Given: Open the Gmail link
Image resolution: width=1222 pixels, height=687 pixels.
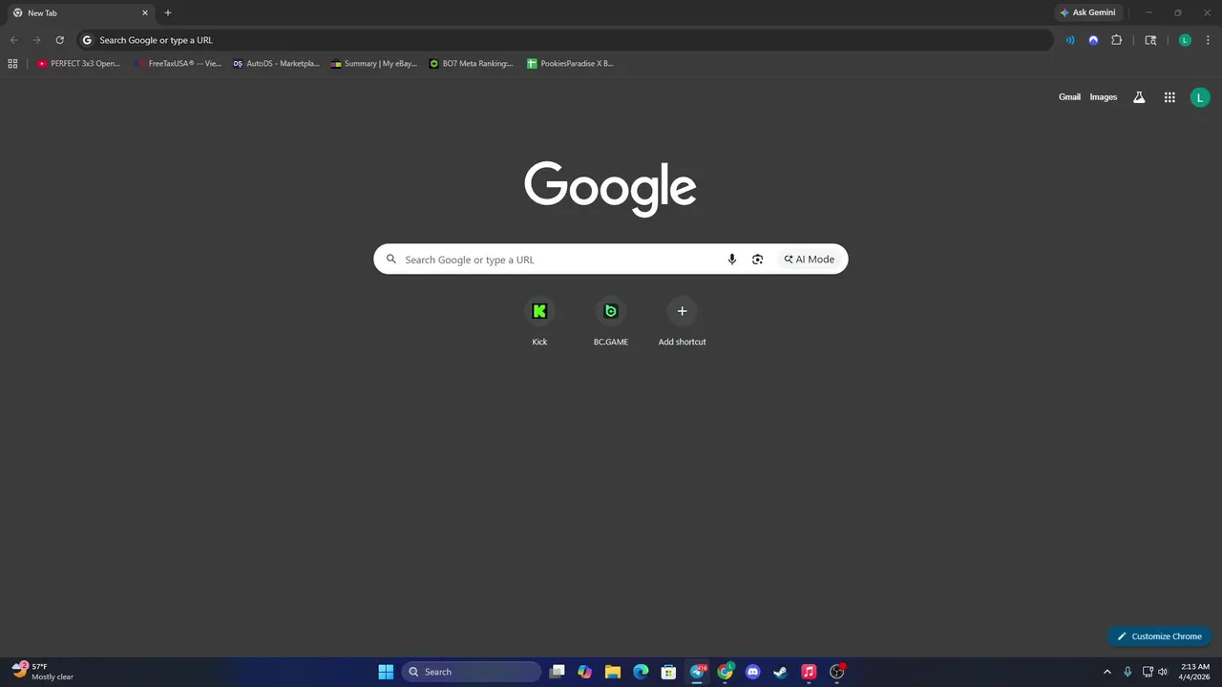Looking at the screenshot, I should [1069, 97].
